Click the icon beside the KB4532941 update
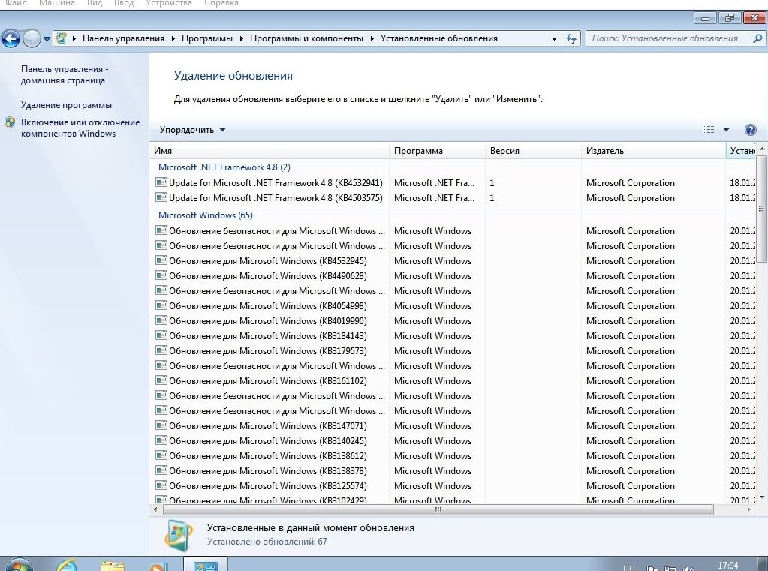 coord(161,182)
